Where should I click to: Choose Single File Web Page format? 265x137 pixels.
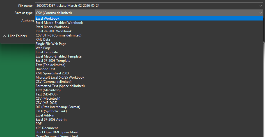pyautogui.click(x=149, y=44)
